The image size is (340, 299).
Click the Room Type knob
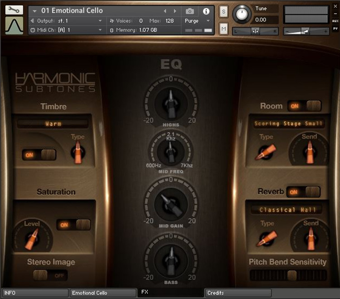click(266, 152)
